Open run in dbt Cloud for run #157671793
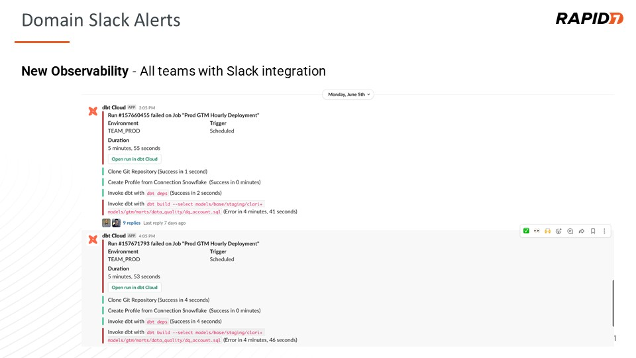Screen dimensions: 636x358 tap(134, 287)
